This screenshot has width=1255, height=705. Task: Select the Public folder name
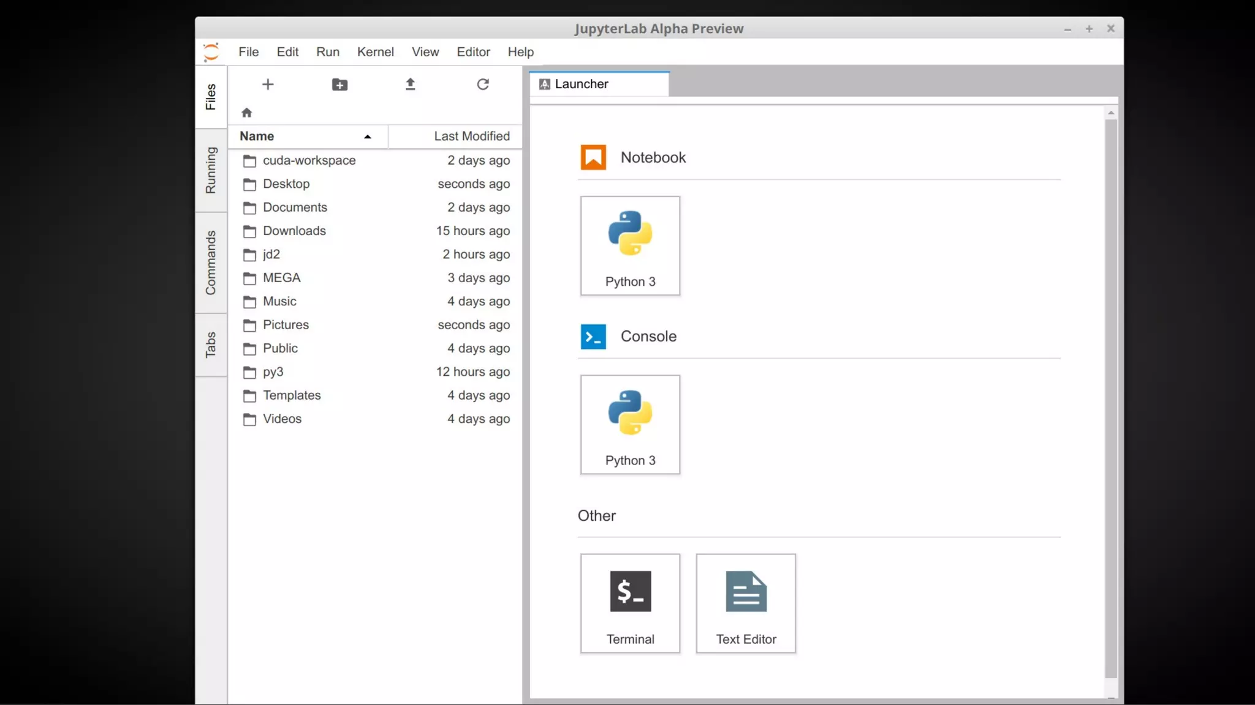[x=280, y=348]
